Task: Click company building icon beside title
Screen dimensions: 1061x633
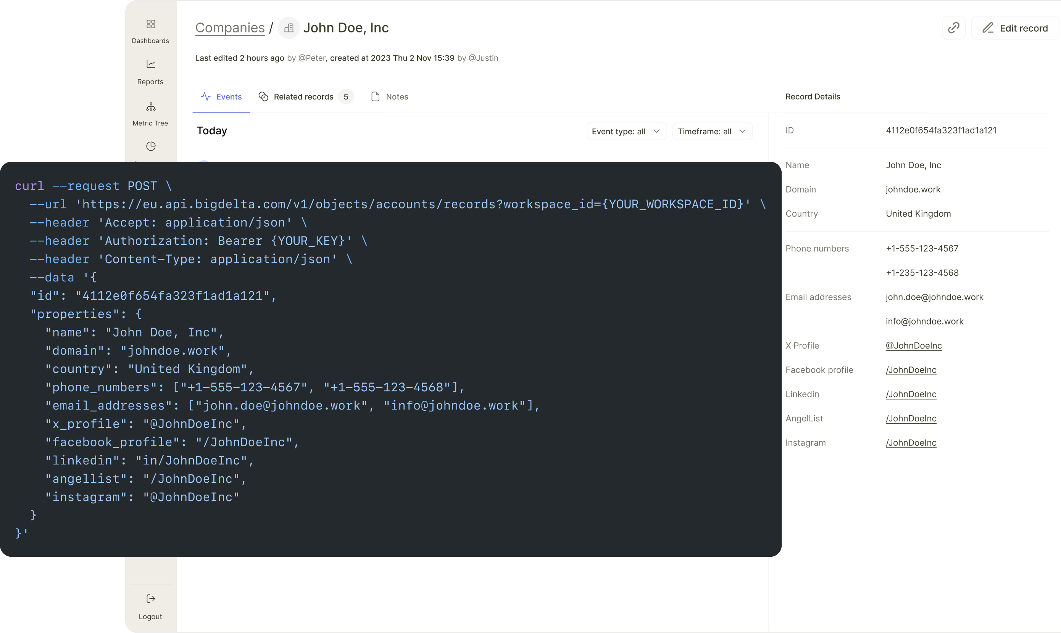Action: tap(289, 28)
